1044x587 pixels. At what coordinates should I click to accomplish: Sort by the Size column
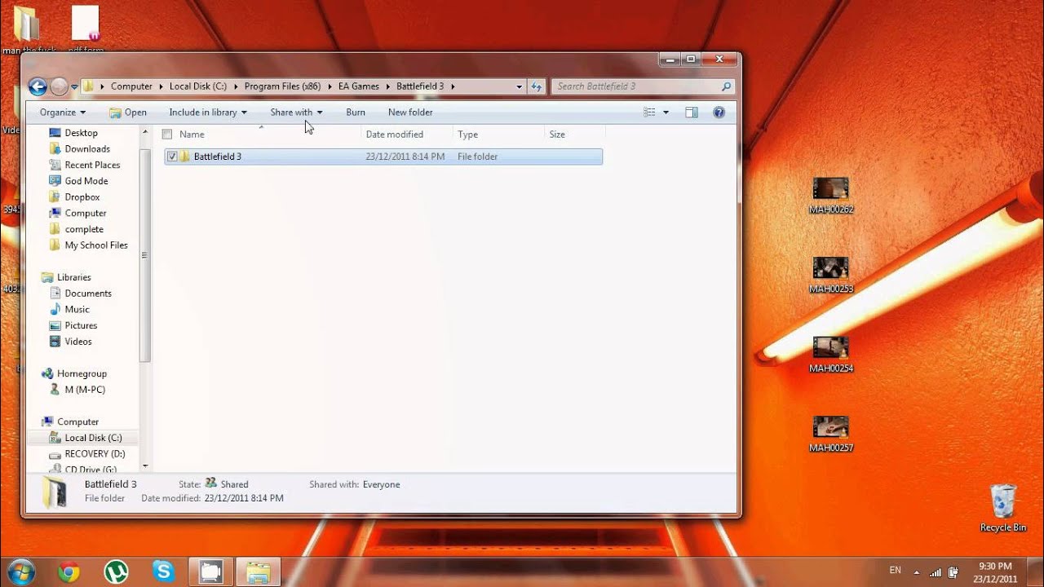click(557, 135)
